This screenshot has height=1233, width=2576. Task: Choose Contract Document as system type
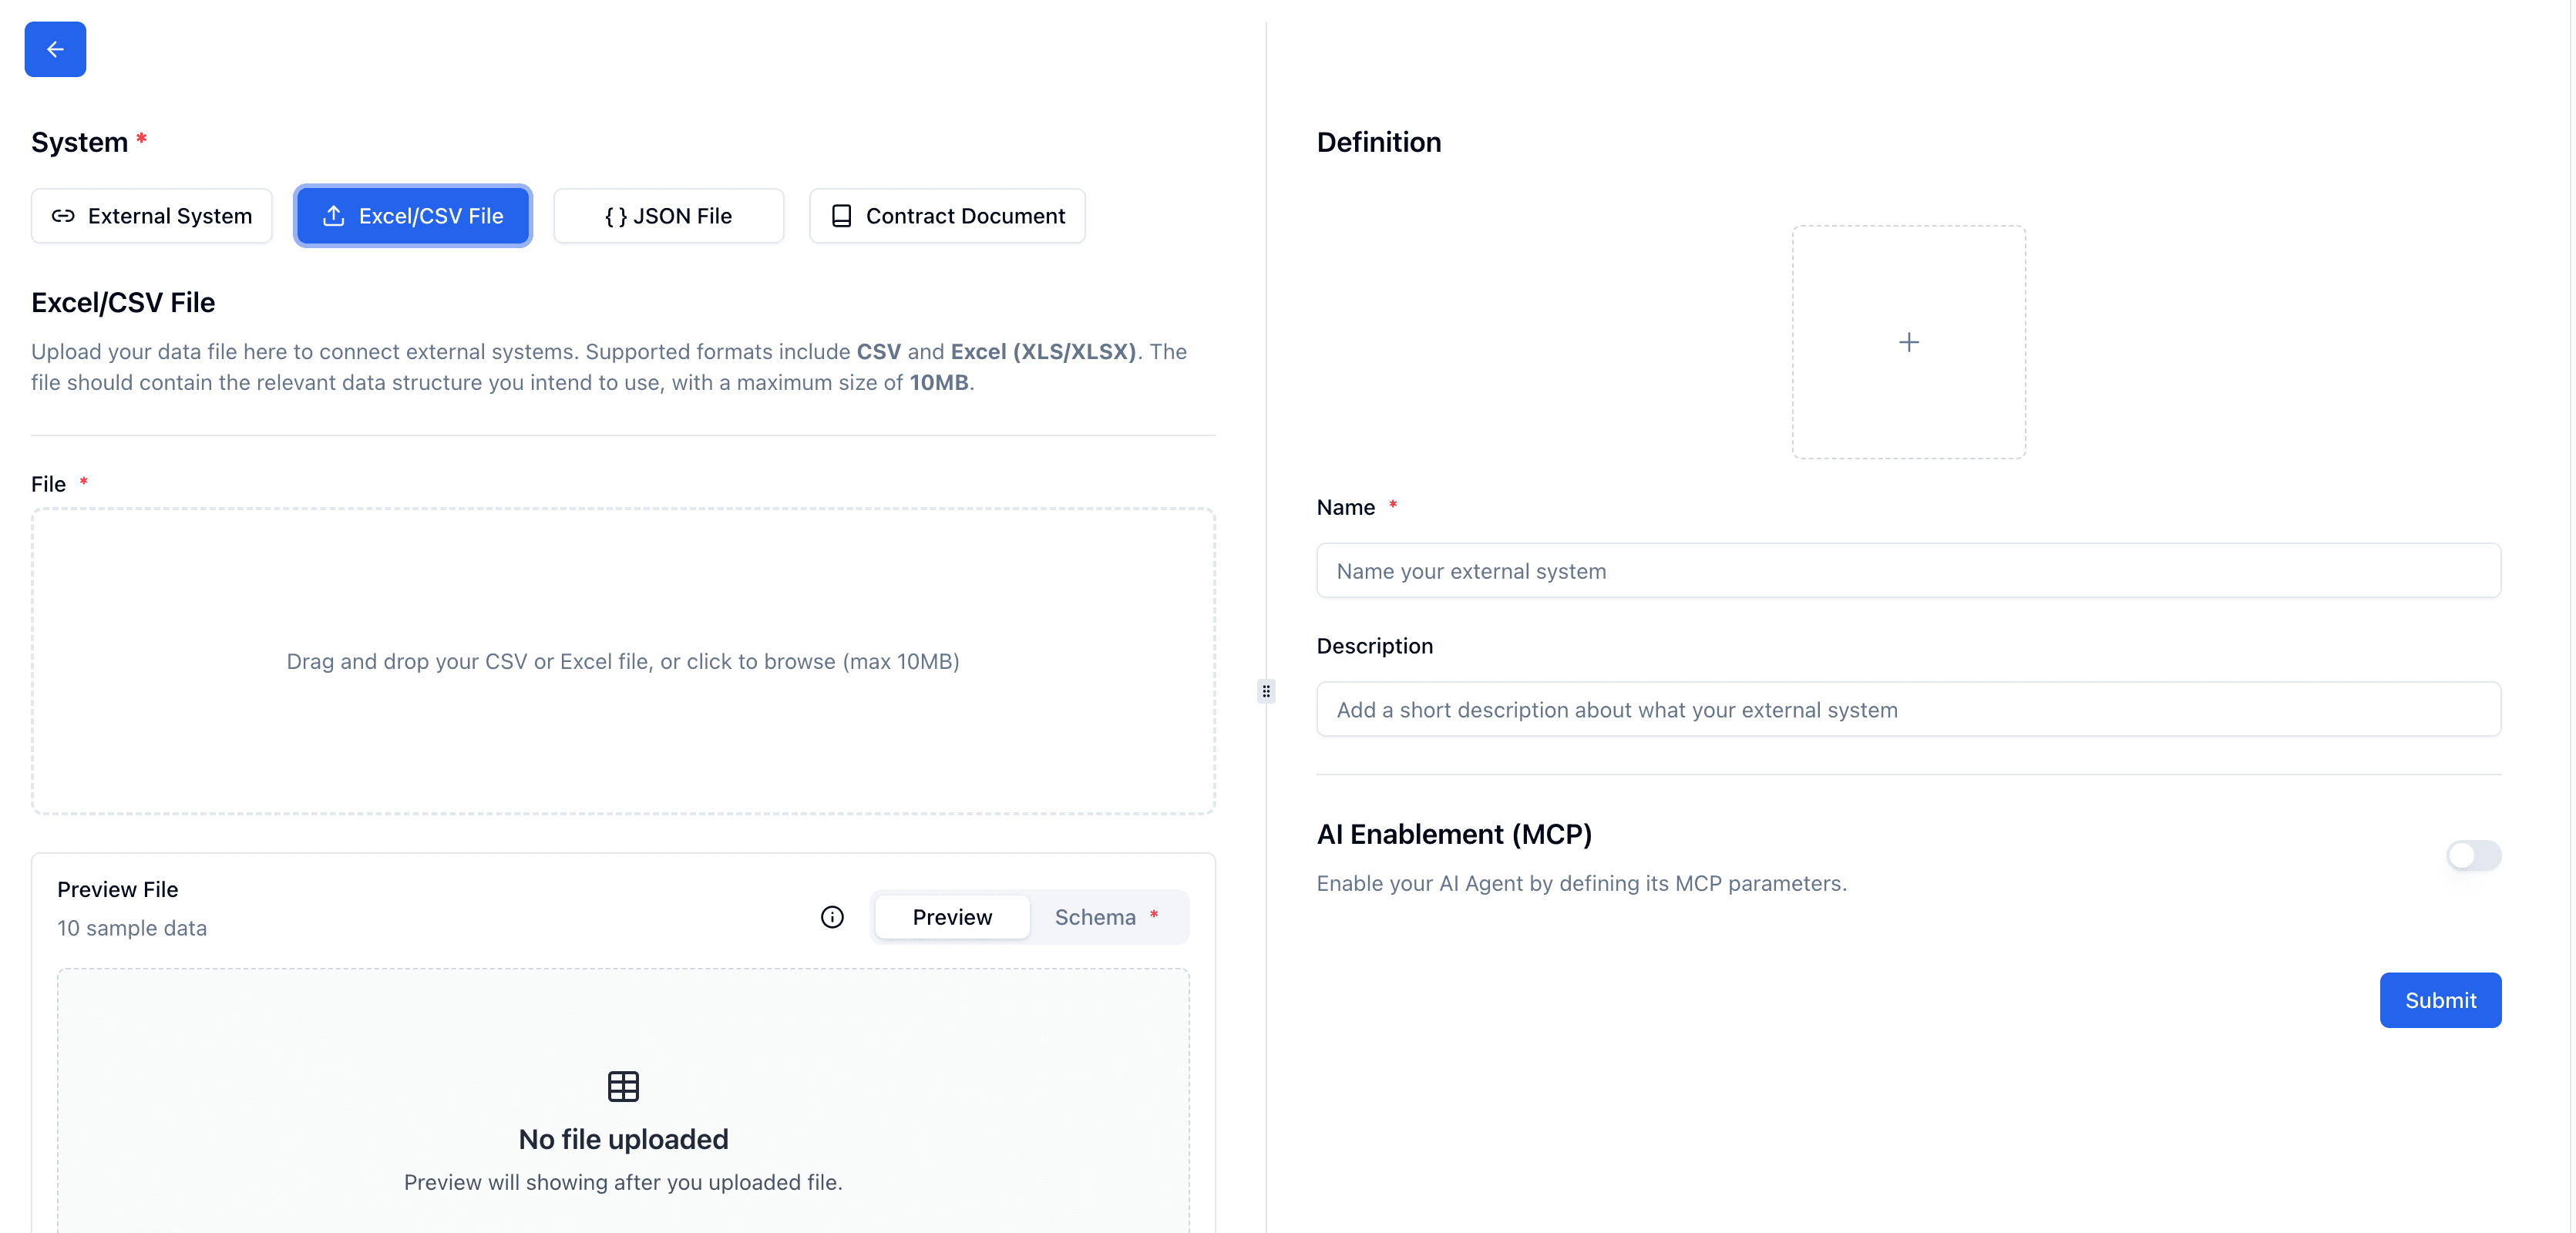946,215
